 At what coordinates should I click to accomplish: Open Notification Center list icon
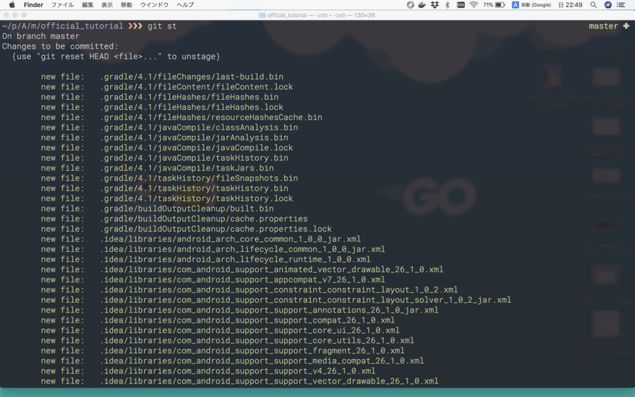pos(621,5)
